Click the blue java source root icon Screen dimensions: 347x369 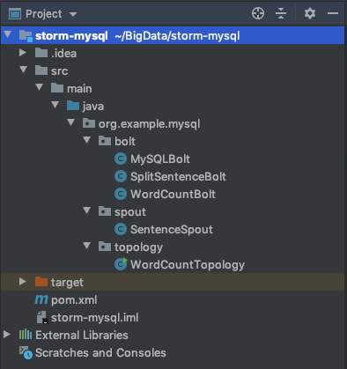(73, 106)
